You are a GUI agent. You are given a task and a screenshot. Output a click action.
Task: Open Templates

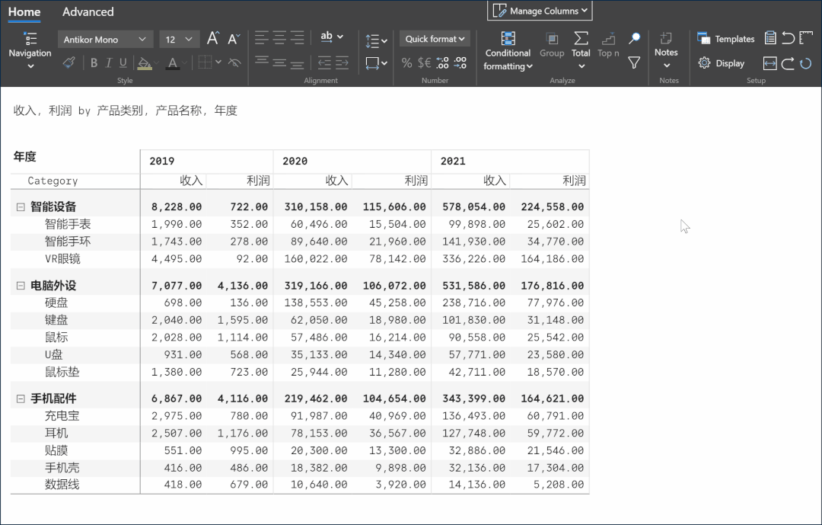point(726,38)
